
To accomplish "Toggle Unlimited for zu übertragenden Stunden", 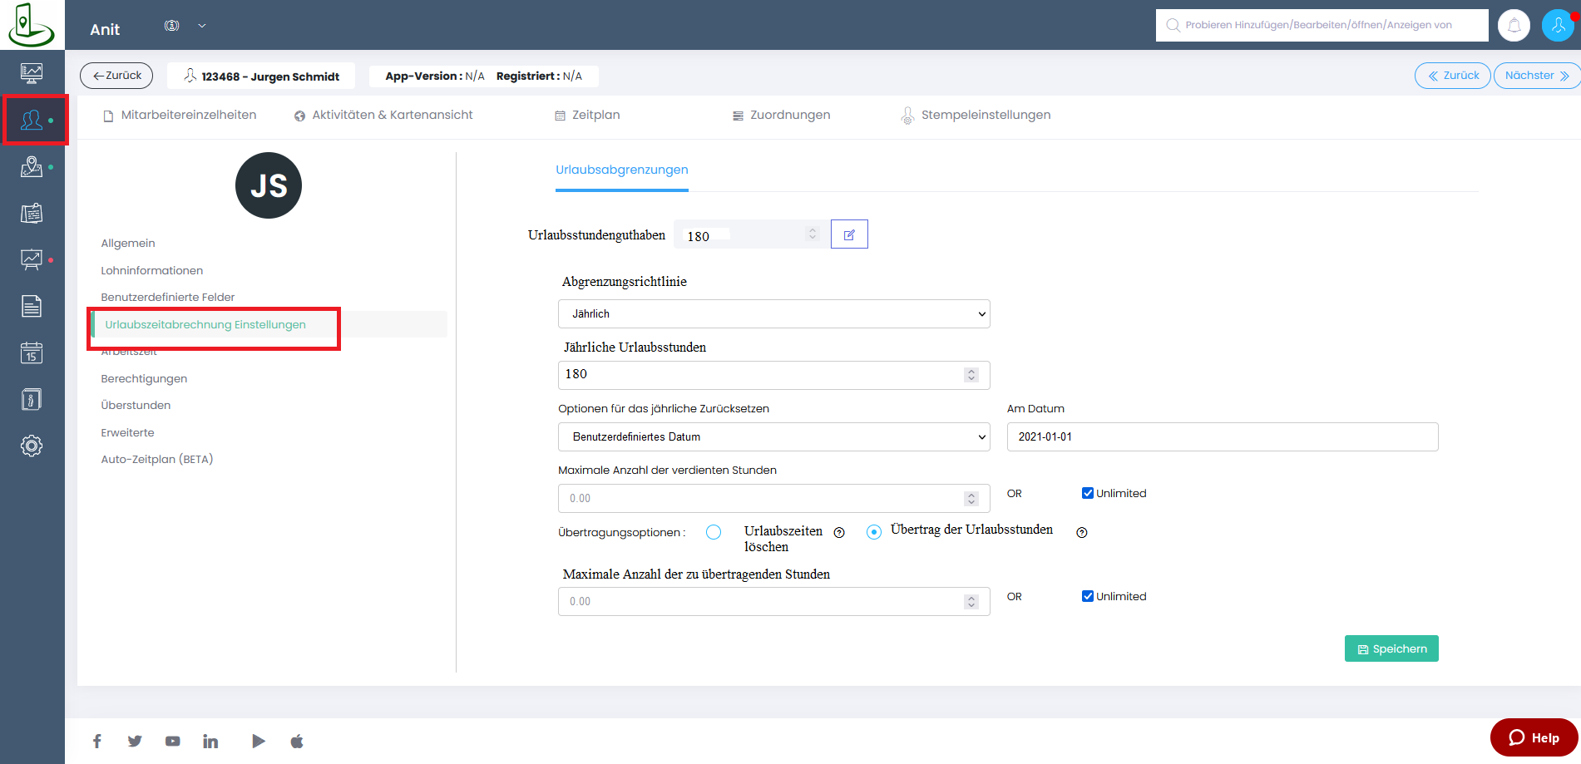I will [x=1087, y=596].
